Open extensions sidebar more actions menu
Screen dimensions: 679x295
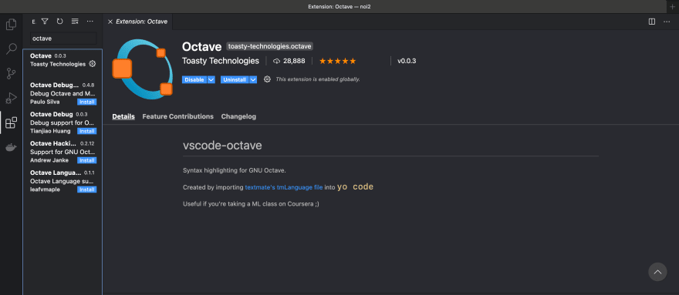pyautogui.click(x=90, y=22)
